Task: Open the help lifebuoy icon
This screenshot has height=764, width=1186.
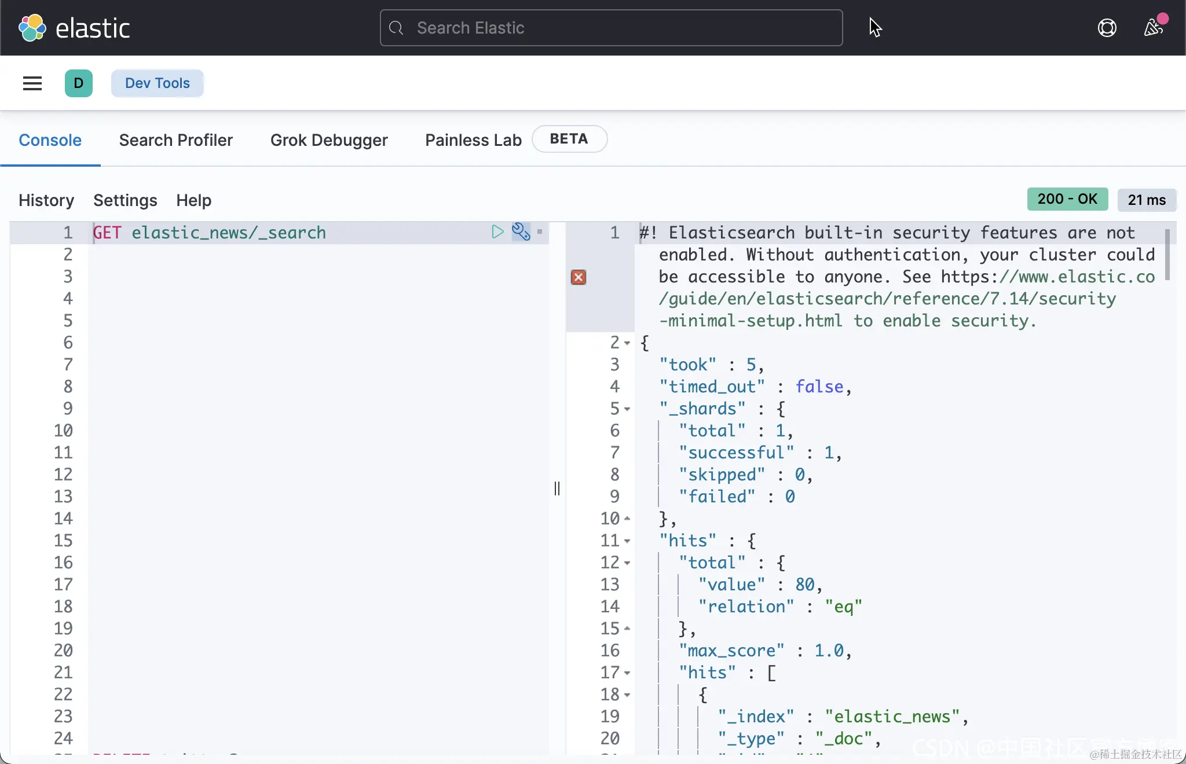Action: click(1107, 28)
